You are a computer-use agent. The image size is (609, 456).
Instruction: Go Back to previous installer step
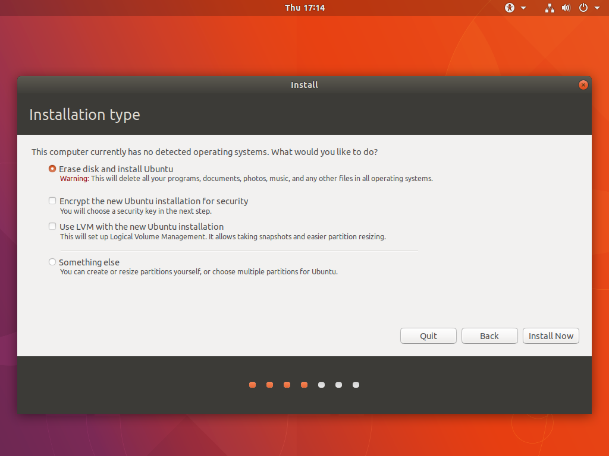pos(489,336)
